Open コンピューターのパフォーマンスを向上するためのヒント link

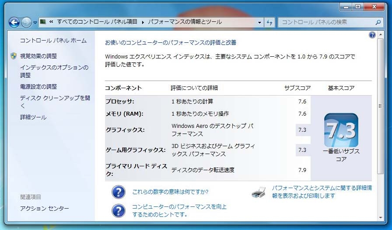click(x=179, y=210)
